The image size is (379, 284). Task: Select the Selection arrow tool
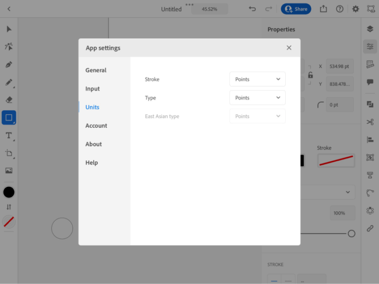point(9,29)
